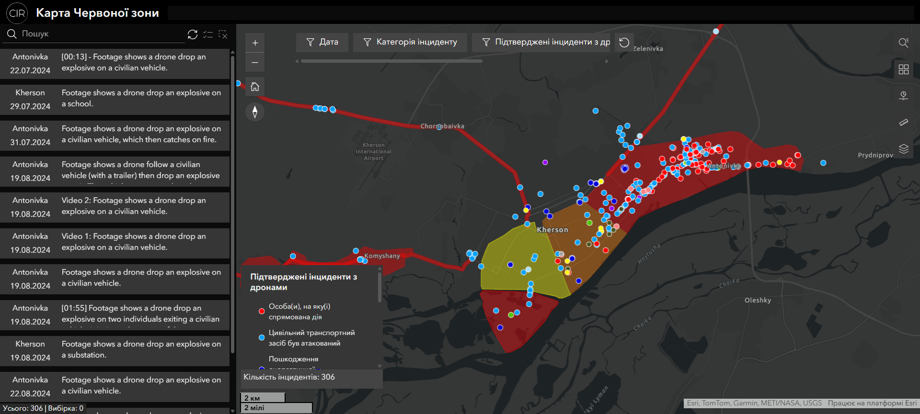
Task: Open the time slider tool
Action: [x=904, y=96]
